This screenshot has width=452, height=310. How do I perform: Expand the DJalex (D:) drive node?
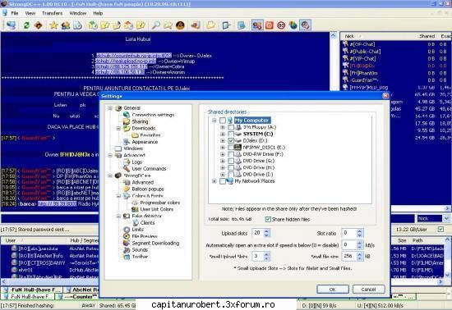click(x=223, y=140)
